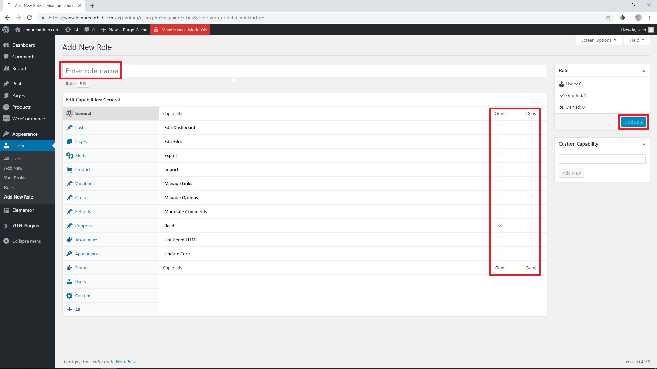Image resolution: width=657 pixels, height=369 pixels.
Task: Click the WooCommerce icon in sidebar
Action: tap(6, 119)
